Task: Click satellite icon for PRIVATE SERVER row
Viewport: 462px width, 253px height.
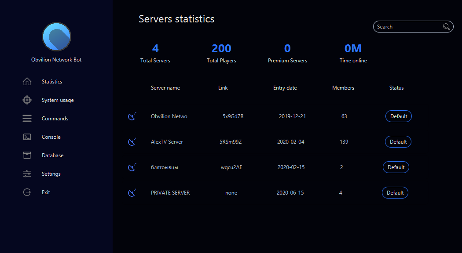Action: point(132,193)
